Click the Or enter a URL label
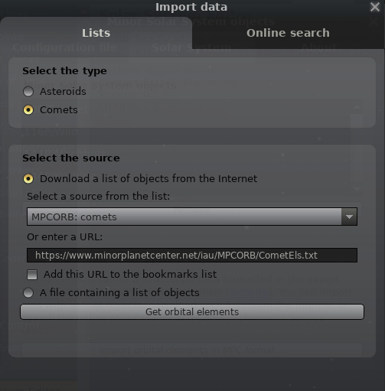 click(x=64, y=237)
